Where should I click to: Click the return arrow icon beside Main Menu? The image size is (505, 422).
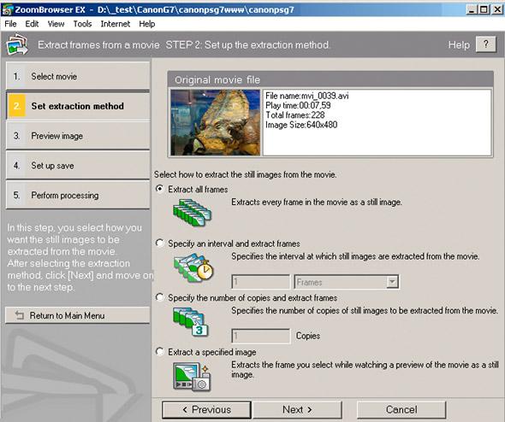pos(20,315)
